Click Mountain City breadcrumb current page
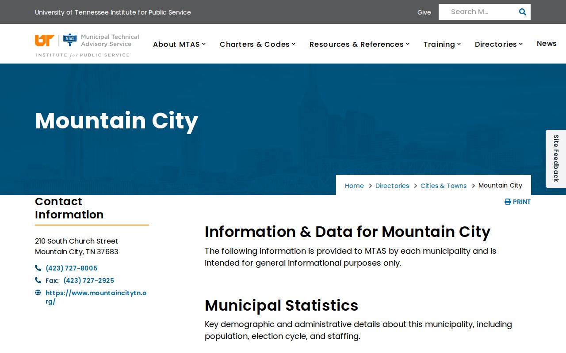 pyautogui.click(x=500, y=185)
